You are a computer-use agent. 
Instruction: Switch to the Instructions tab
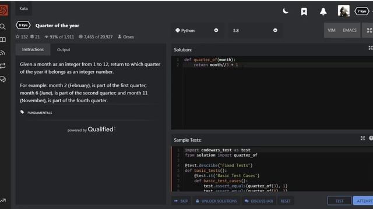pyautogui.click(x=33, y=49)
